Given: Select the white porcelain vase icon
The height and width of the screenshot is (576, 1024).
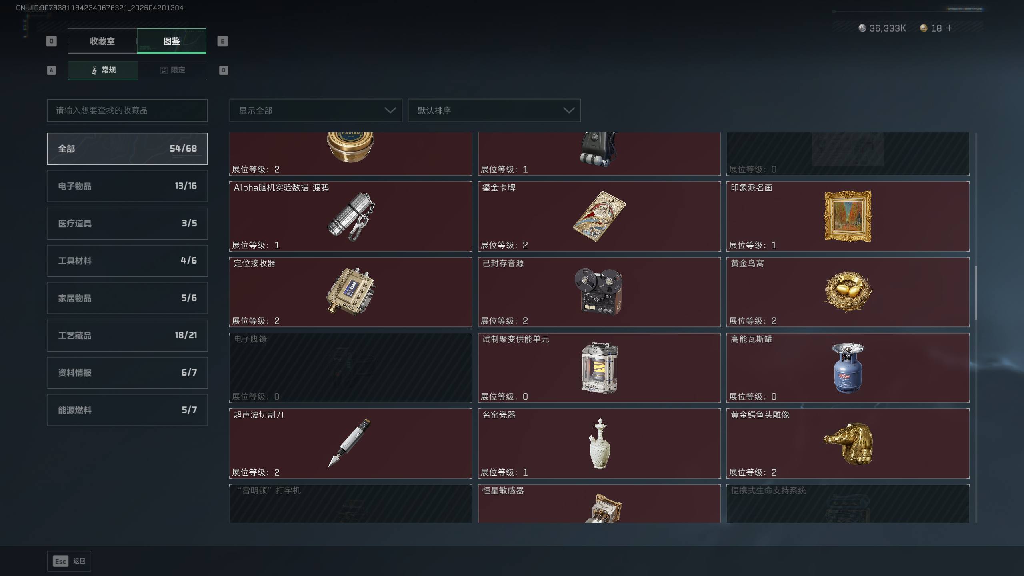Looking at the screenshot, I should pos(599,443).
